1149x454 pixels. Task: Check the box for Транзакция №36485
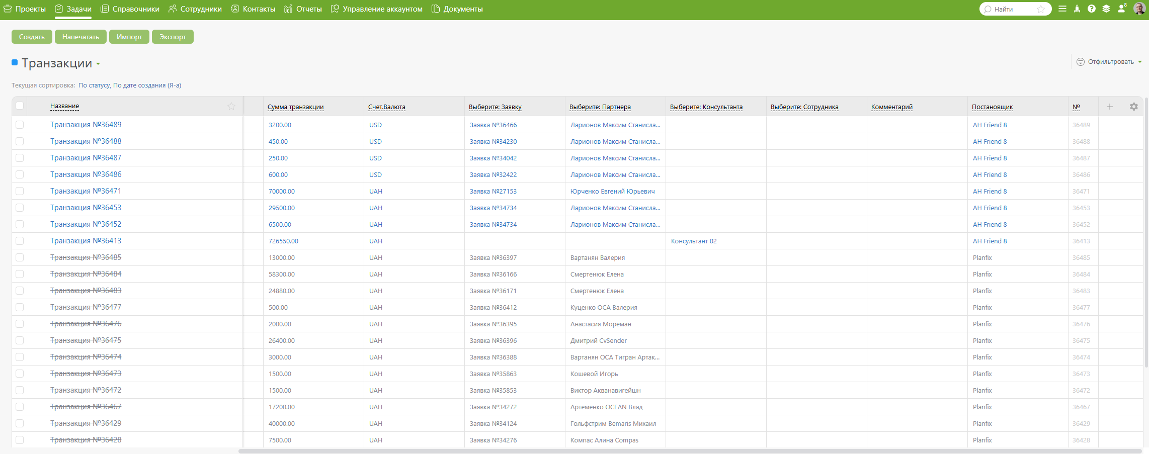pos(20,257)
